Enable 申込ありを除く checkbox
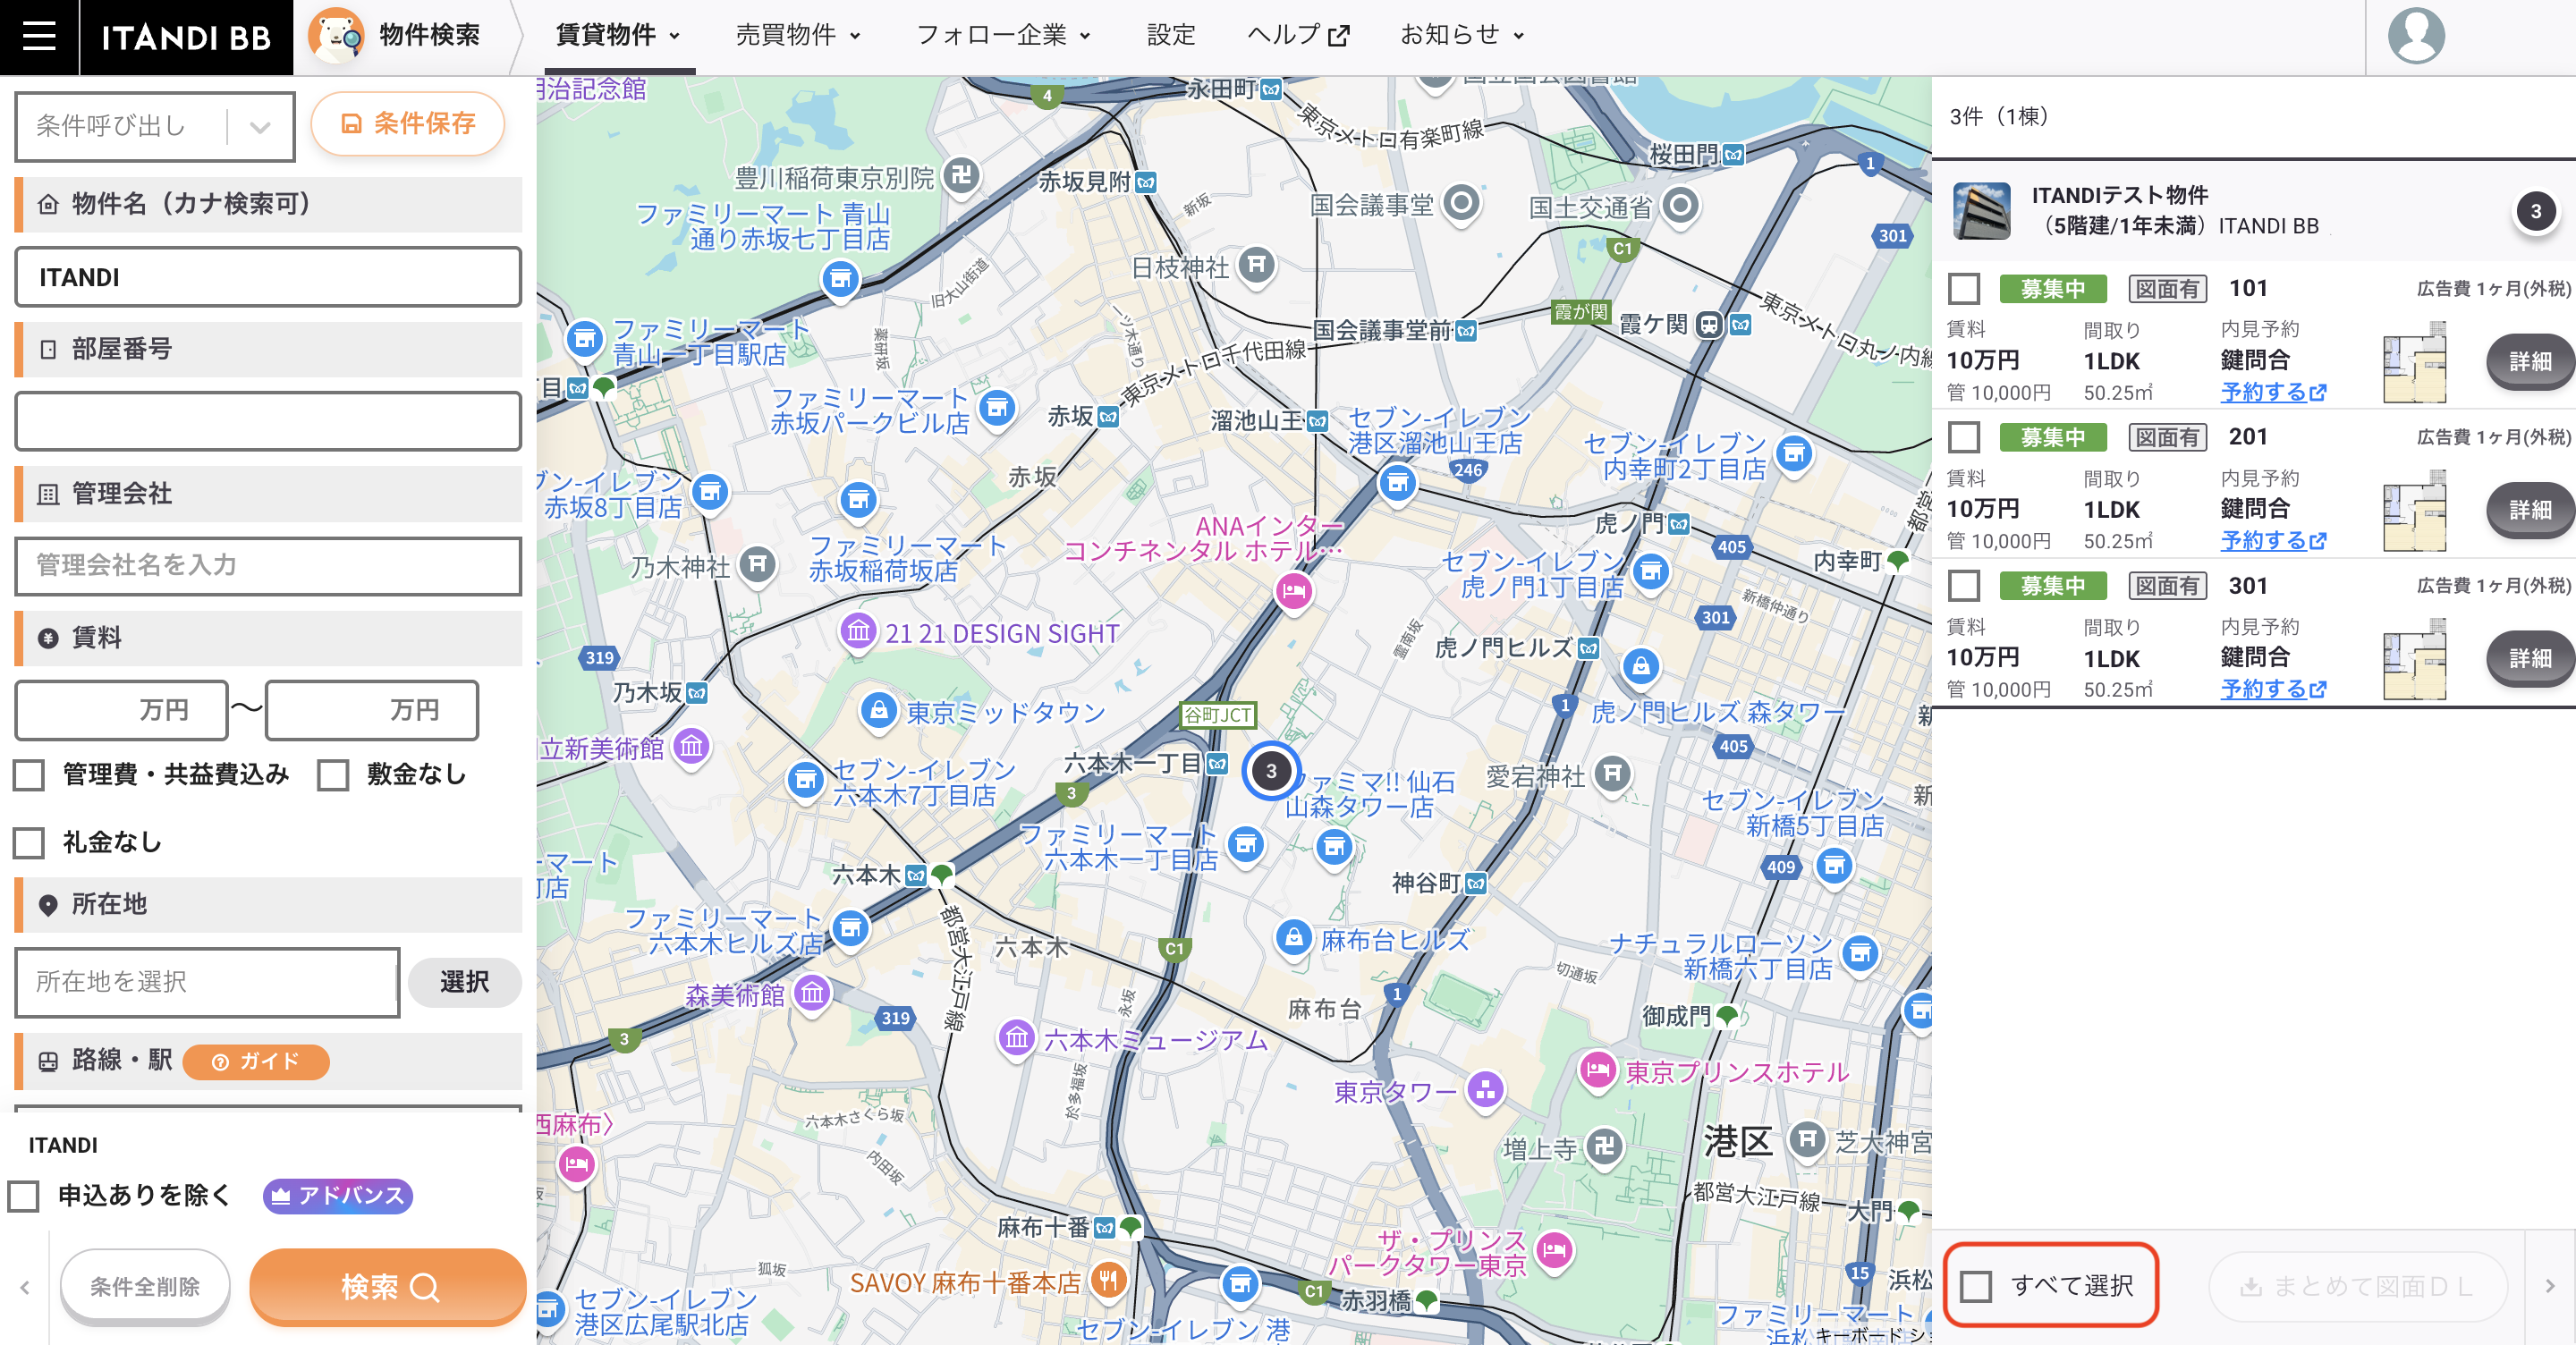Viewport: 2576px width, 1345px height. [23, 1196]
